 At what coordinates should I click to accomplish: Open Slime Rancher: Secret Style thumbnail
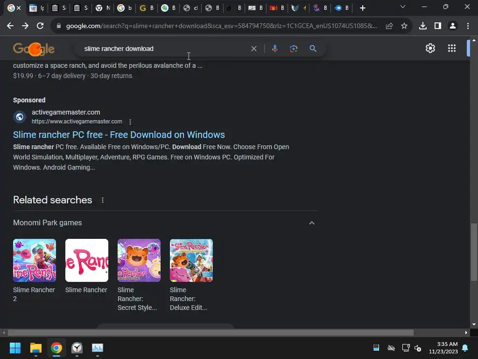139,260
